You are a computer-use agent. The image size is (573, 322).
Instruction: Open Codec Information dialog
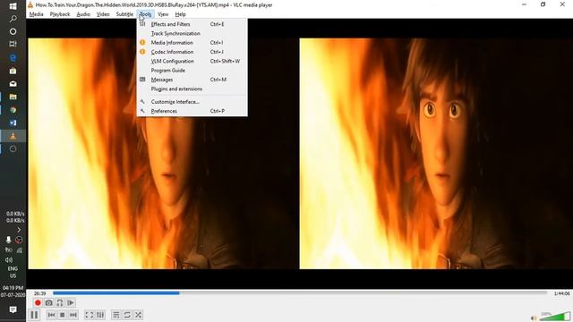pos(192,52)
